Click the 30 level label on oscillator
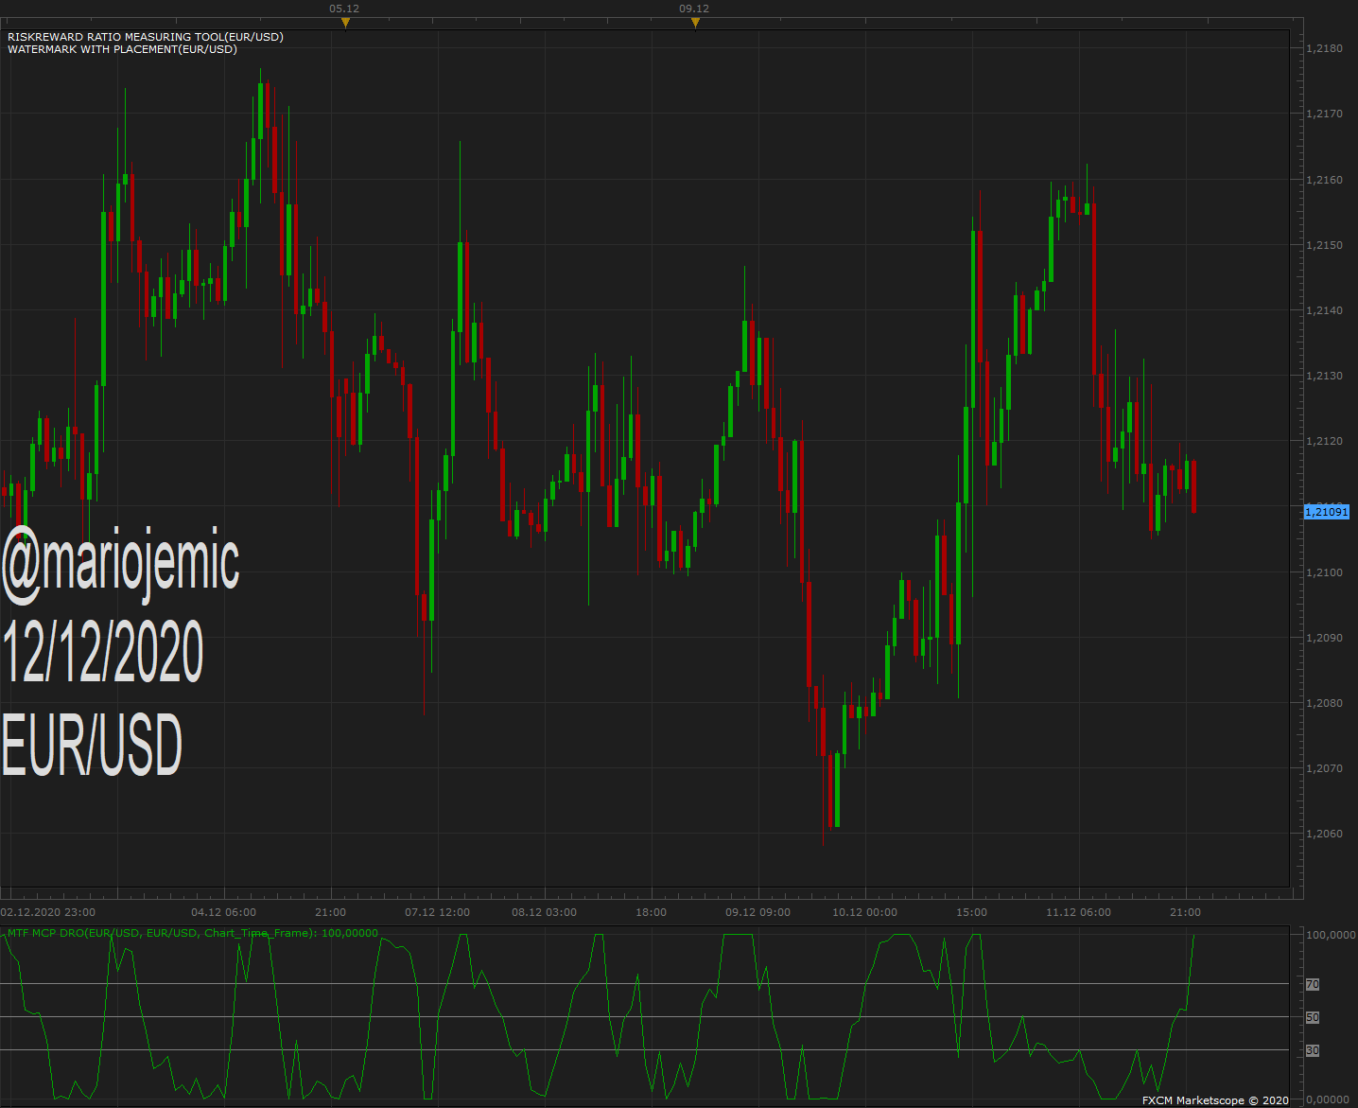The height and width of the screenshot is (1108, 1358). click(x=1313, y=1051)
